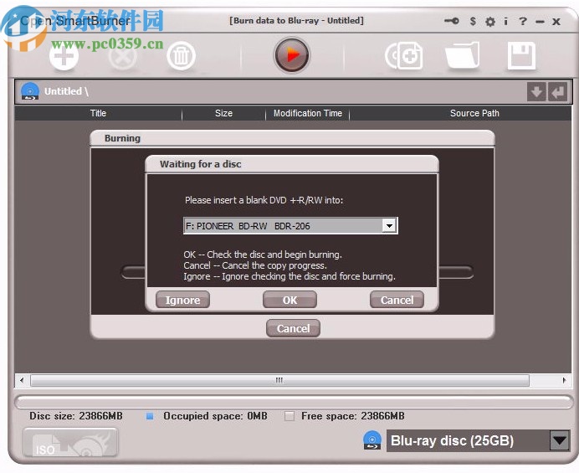
Task: Click the 'Disc size: 23866MB' text
Action: click(x=76, y=416)
